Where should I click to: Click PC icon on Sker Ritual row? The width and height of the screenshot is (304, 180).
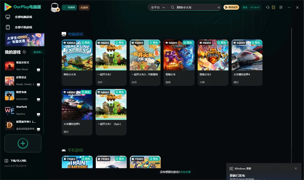tap(38, 70)
